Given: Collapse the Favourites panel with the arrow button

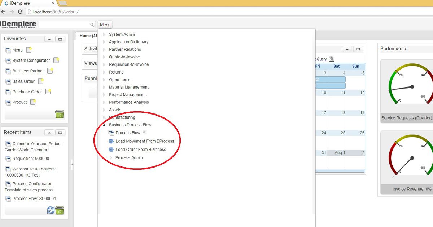Looking at the screenshot, I should coord(49,39).
